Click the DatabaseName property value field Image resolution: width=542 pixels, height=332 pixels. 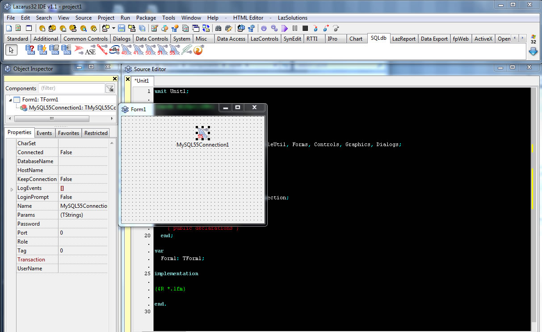pyautogui.click(x=84, y=161)
